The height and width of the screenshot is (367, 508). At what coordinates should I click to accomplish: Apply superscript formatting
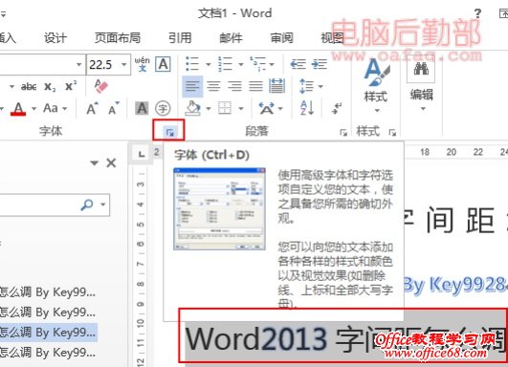71,86
